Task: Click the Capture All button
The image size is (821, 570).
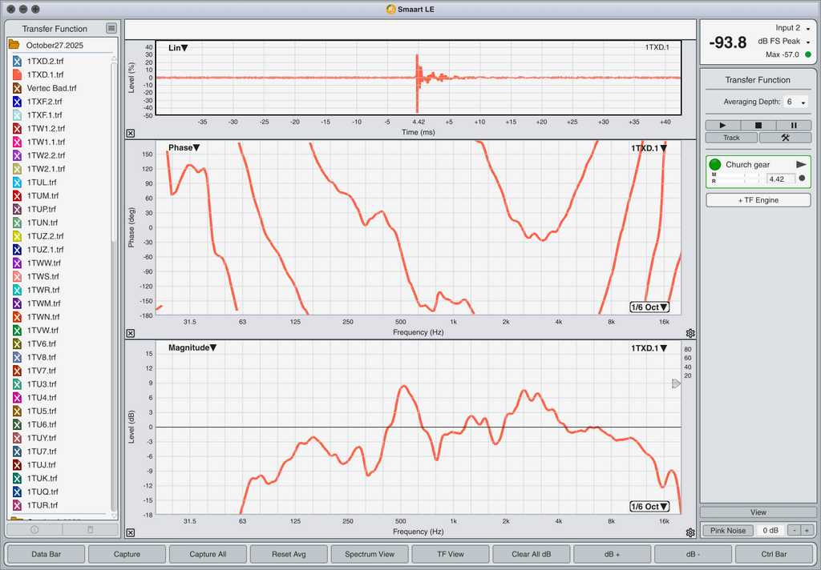Action: click(x=207, y=554)
